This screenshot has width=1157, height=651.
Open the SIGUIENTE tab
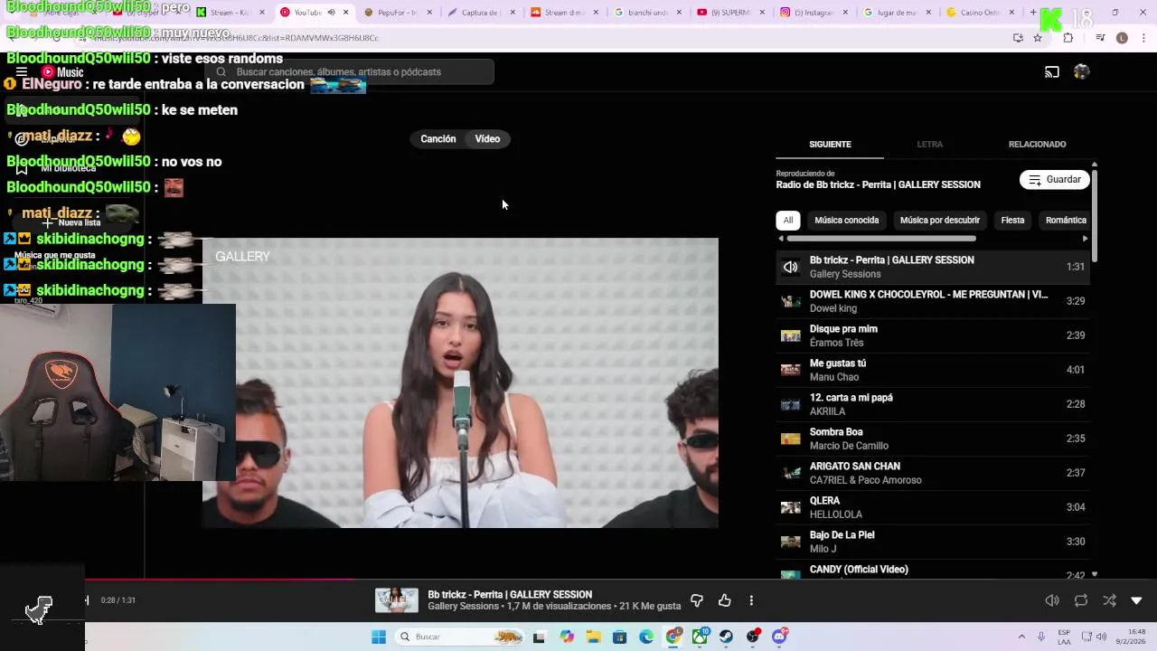coord(830,145)
